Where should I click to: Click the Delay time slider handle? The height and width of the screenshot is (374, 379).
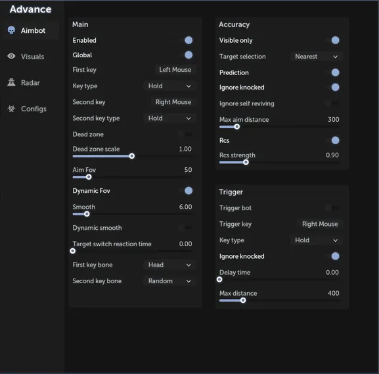(219, 279)
